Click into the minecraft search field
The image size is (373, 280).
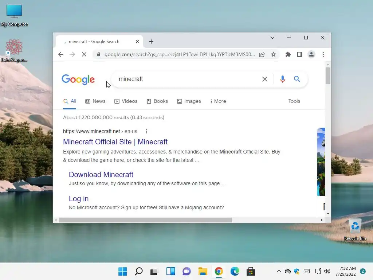188,79
